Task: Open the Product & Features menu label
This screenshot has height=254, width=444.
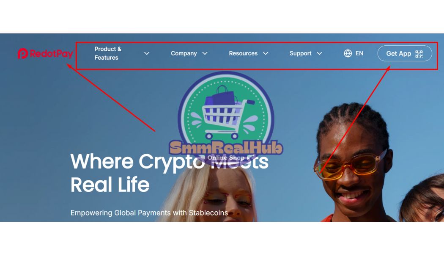Action: point(108,53)
